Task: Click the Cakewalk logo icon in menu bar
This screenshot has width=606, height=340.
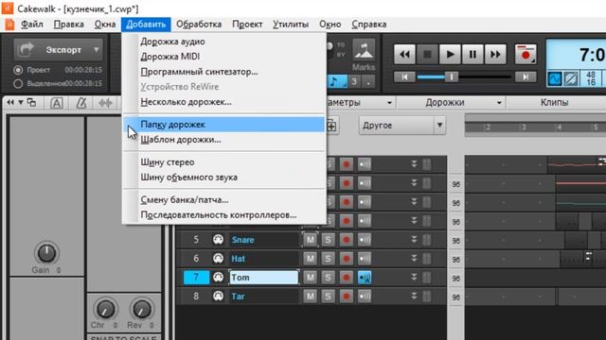Action: (9, 25)
